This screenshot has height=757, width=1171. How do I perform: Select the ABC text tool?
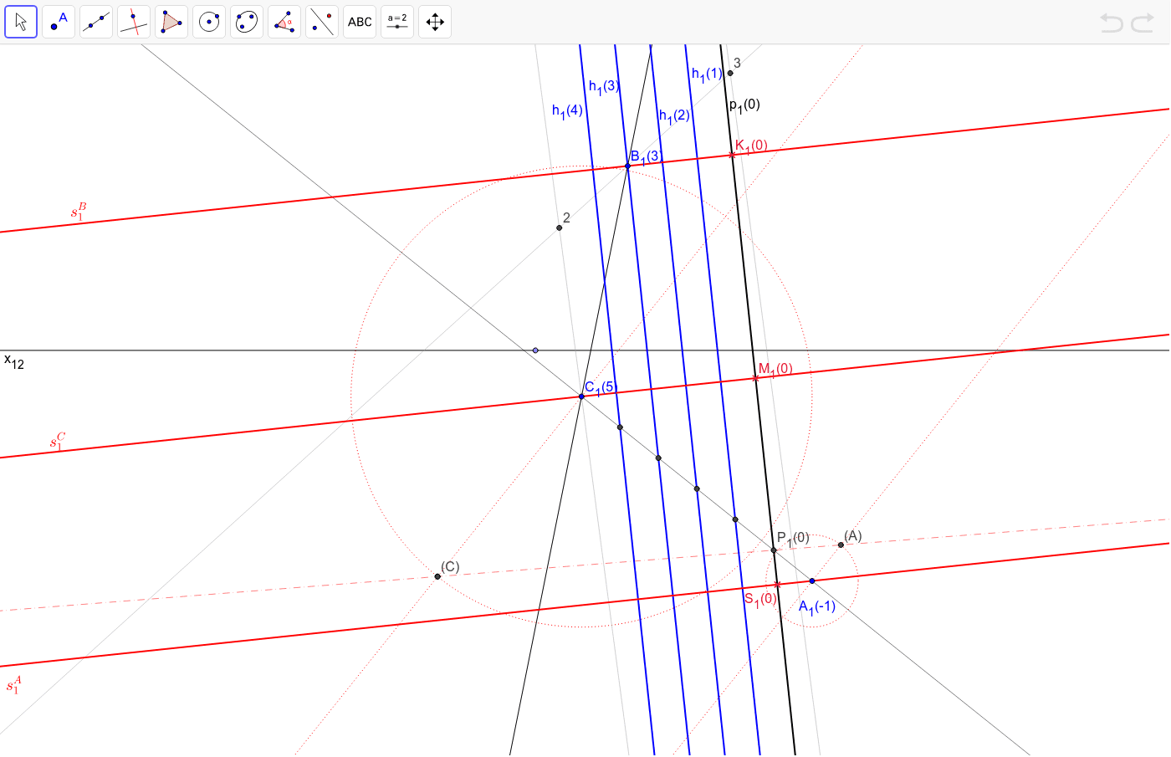pyautogui.click(x=360, y=22)
